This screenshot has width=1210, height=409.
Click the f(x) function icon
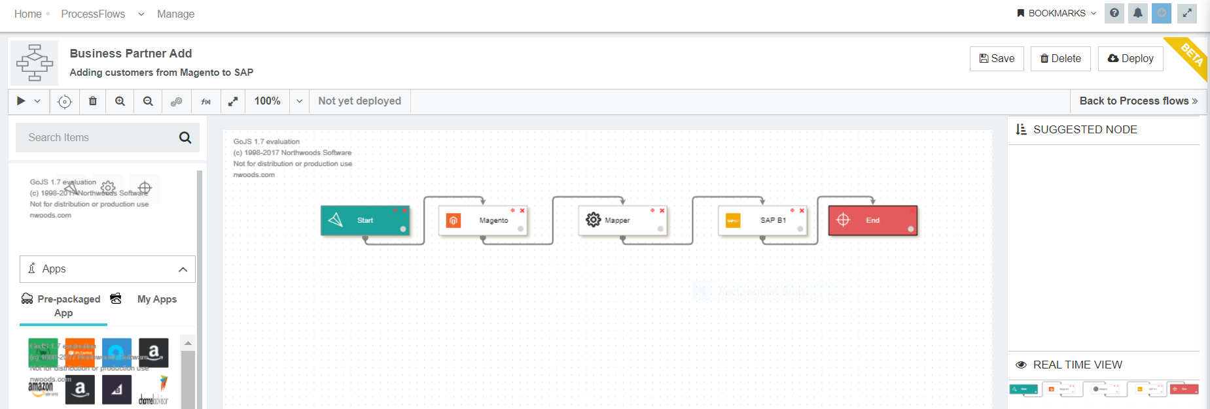pyautogui.click(x=205, y=101)
